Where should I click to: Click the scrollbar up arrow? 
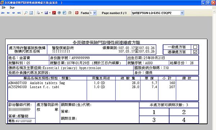[214, 12]
